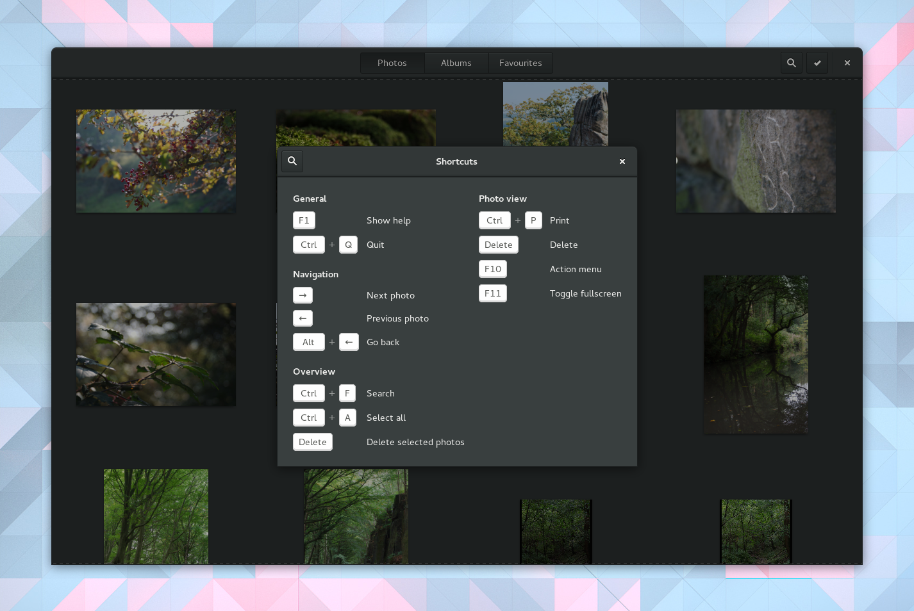Open the bright green forest canopy thumbnail
Image resolution: width=914 pixels, height=611 pixels.
coord(156,516)
